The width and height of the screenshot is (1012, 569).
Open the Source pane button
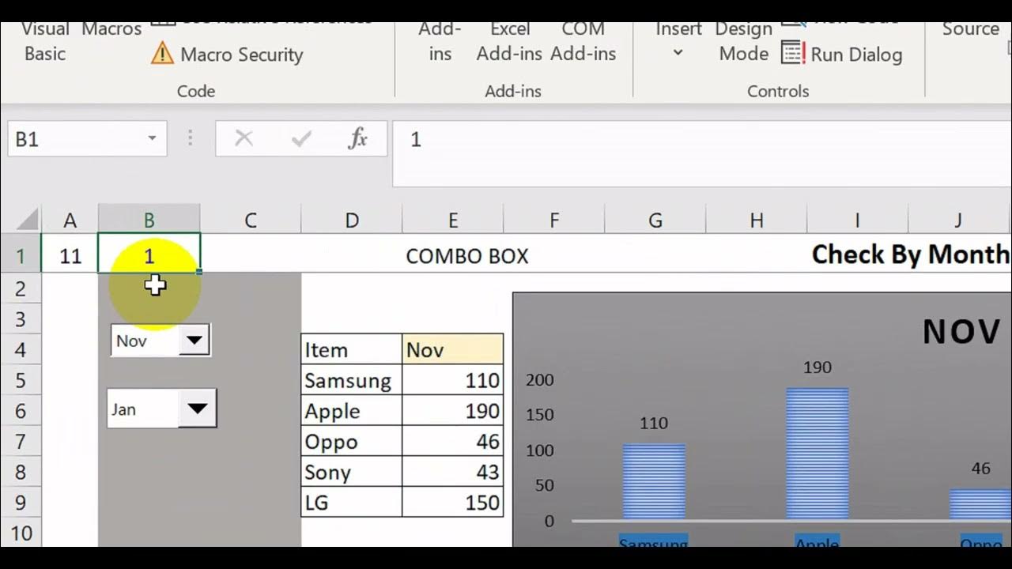tap(970, 29)
